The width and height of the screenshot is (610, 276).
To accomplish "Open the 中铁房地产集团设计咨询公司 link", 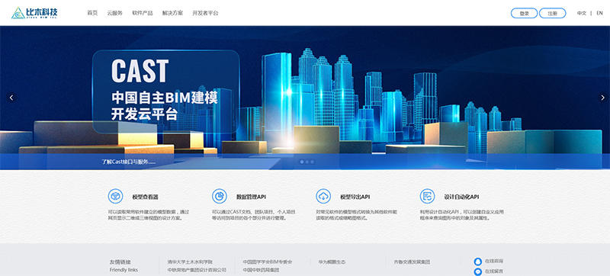I will tap(197, 270).
